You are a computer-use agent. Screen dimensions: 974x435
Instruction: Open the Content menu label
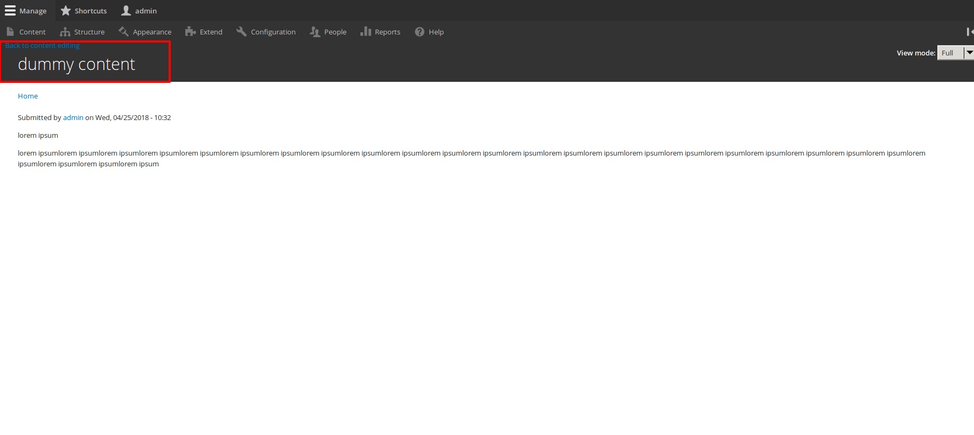click(32, 32)
